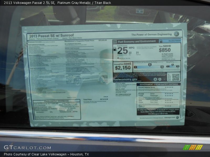This screenshot has width=210, height=157.
Task: Click the EPA seal next to fueleconomy.gov
Action: click(x=155, y=80)
